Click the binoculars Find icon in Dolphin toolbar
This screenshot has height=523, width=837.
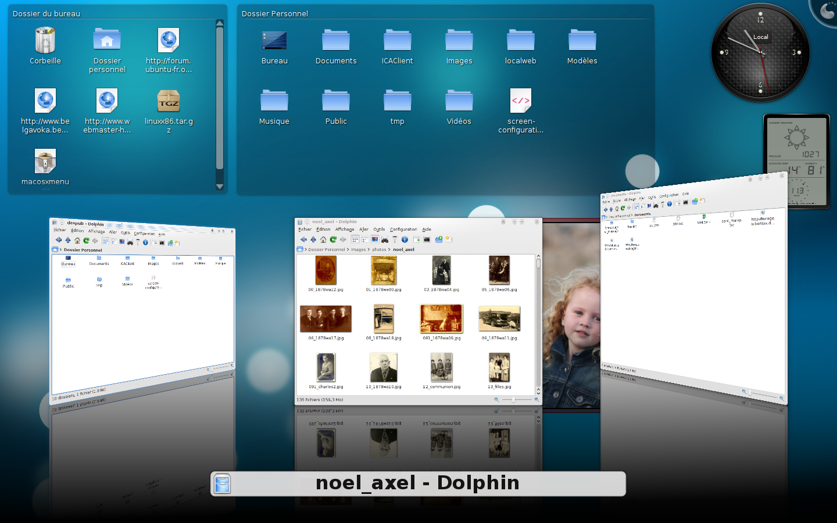[385, 239]
